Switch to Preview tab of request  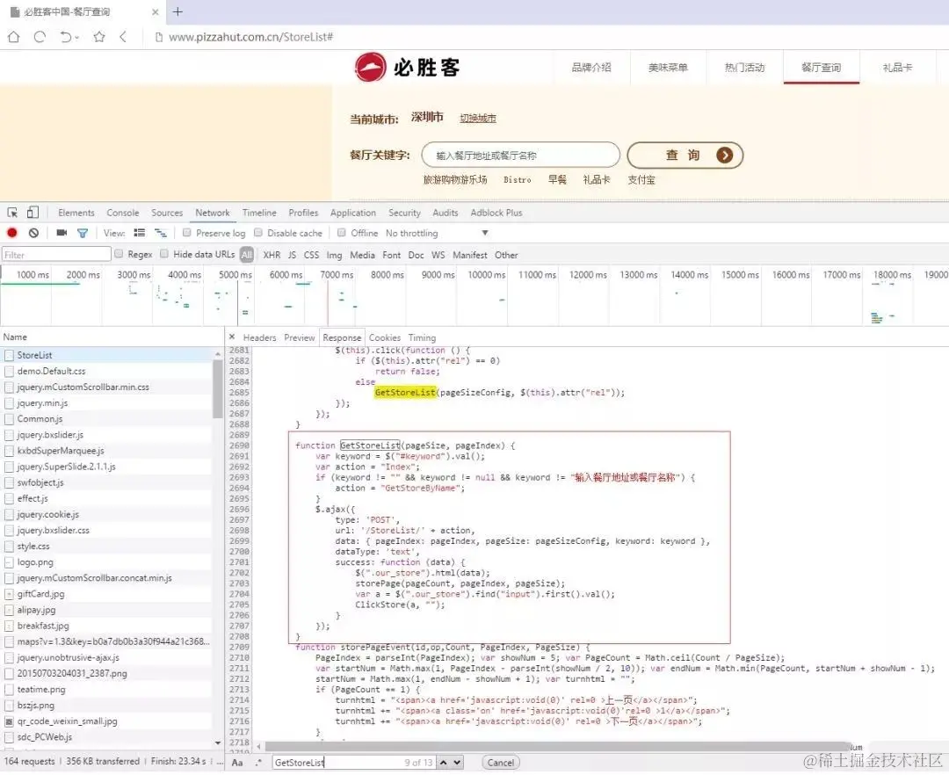click(300, 337)
